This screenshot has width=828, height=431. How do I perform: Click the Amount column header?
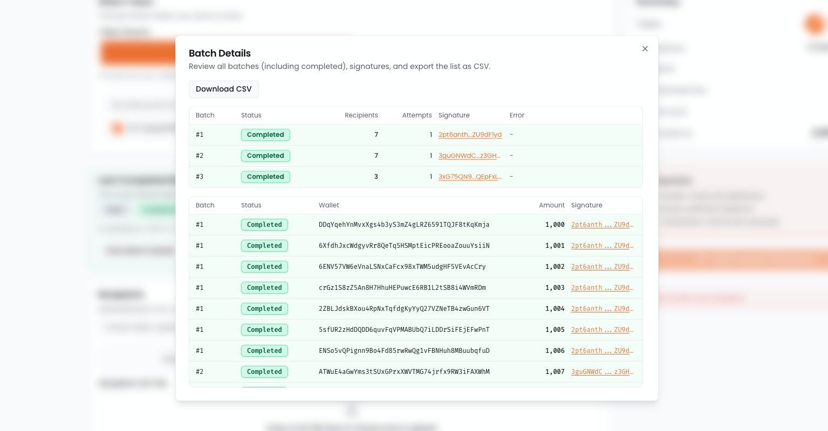click(x=551, y=205)
